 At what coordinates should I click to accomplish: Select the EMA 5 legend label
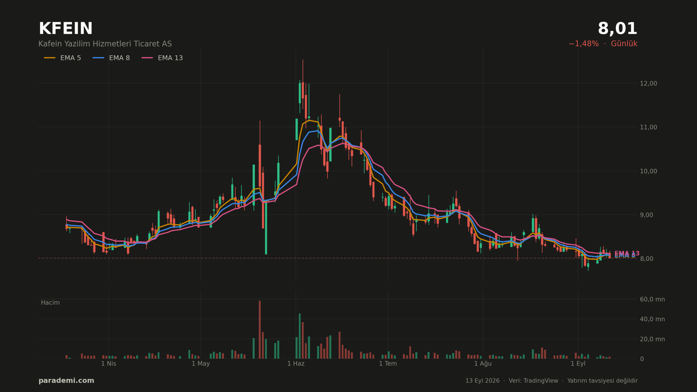click(71, 58)
